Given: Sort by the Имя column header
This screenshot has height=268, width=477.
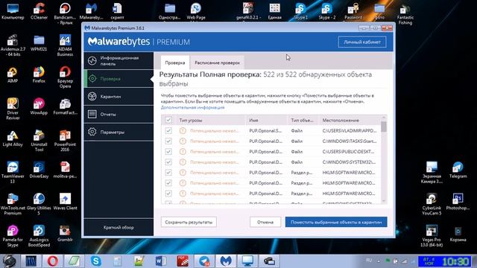Looking at the screenshot, I should tap(267, 121).
